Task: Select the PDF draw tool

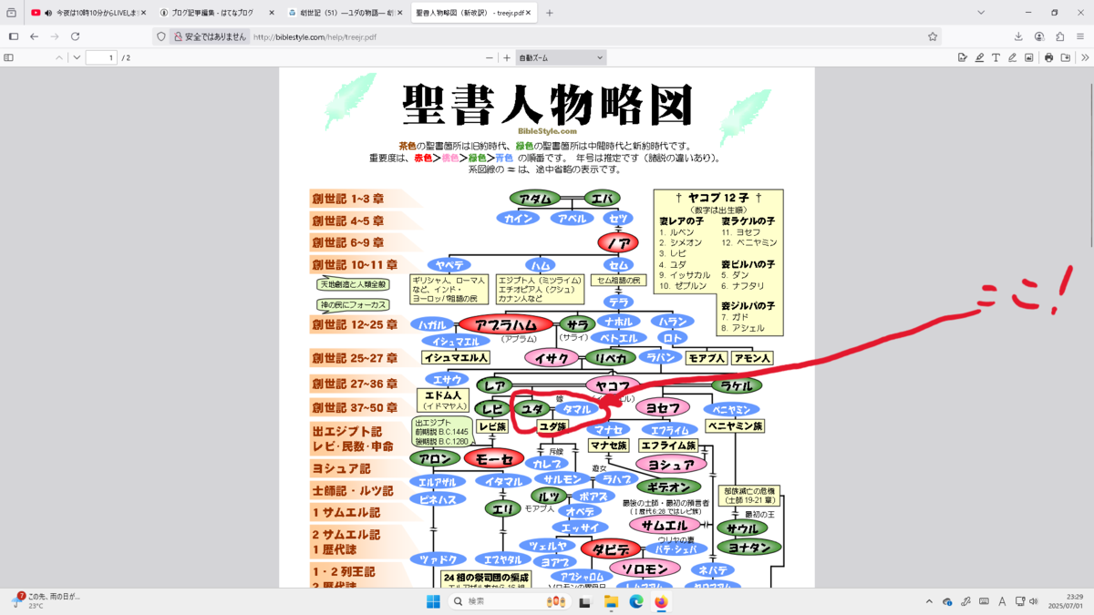Action: [1012, 57]
